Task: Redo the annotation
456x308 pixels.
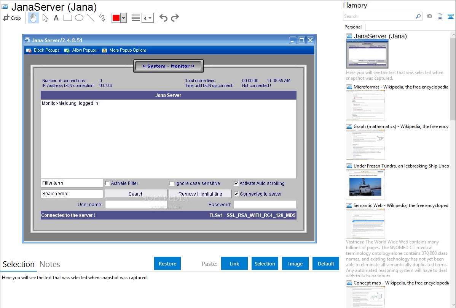Action: tap(175, 18)
